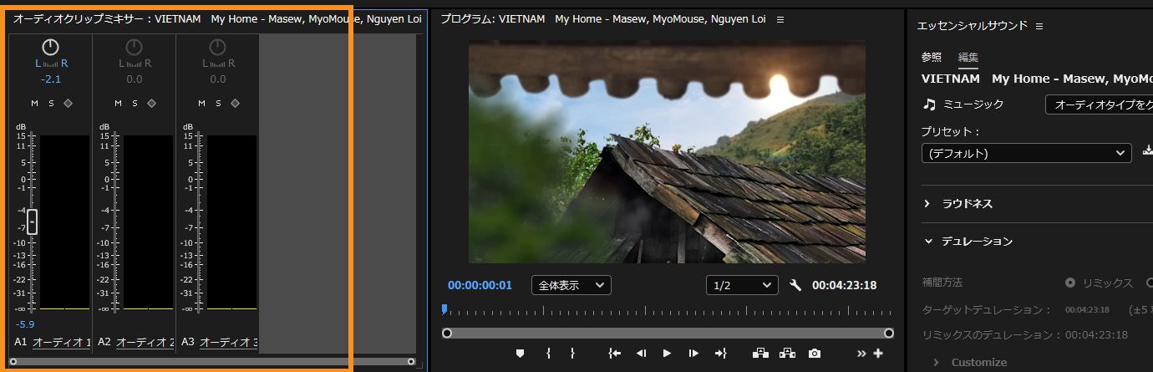This screenshot has height=372, width=1153.
Task: Save preset with download icon
Action: point(1147,152)
